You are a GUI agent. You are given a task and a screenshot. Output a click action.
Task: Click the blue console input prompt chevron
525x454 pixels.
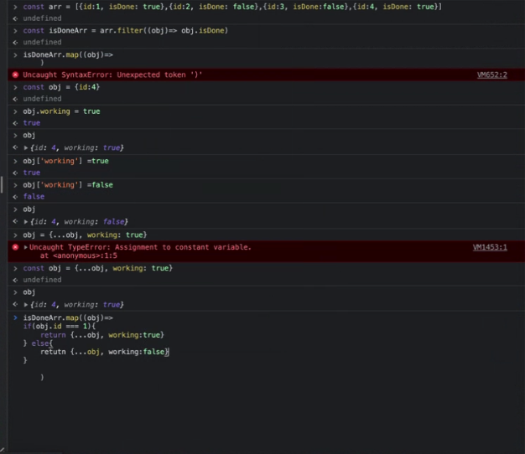click(15, 317)
